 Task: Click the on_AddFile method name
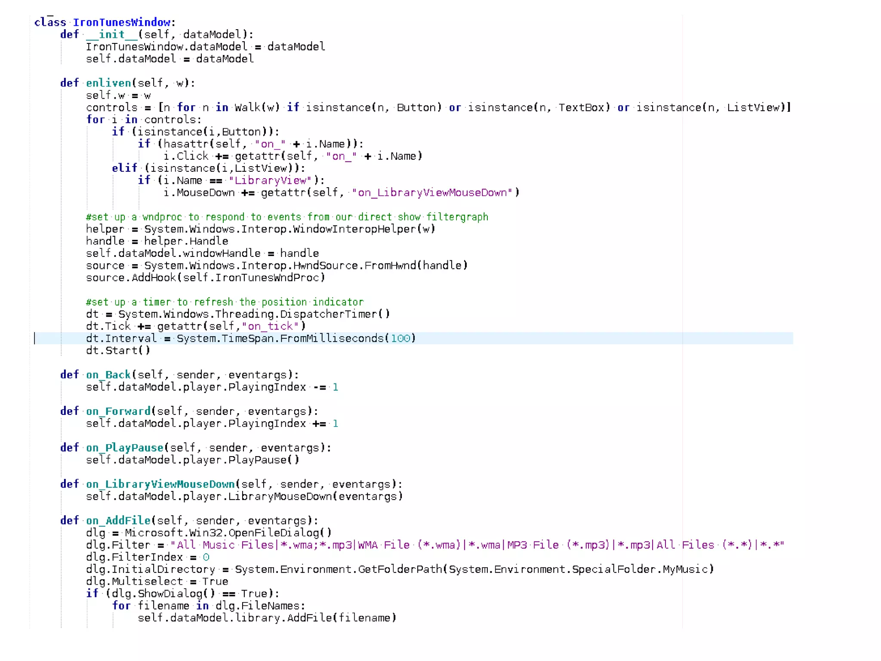[118, 521]
